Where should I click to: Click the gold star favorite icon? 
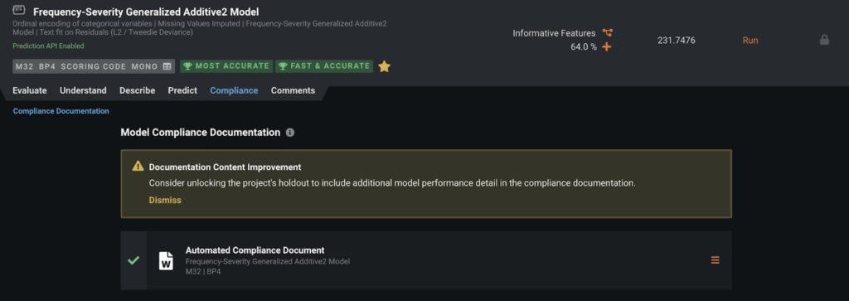(x=384, y=66)
